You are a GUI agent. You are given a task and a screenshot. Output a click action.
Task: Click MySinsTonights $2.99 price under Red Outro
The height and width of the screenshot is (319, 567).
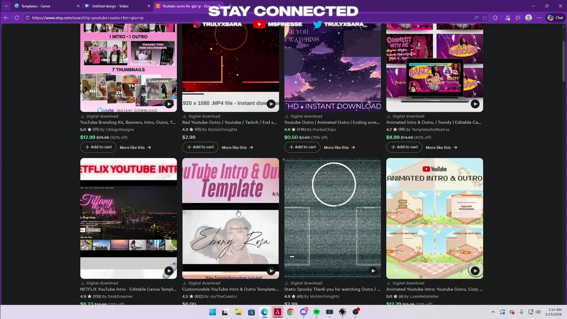click(189, 137)
